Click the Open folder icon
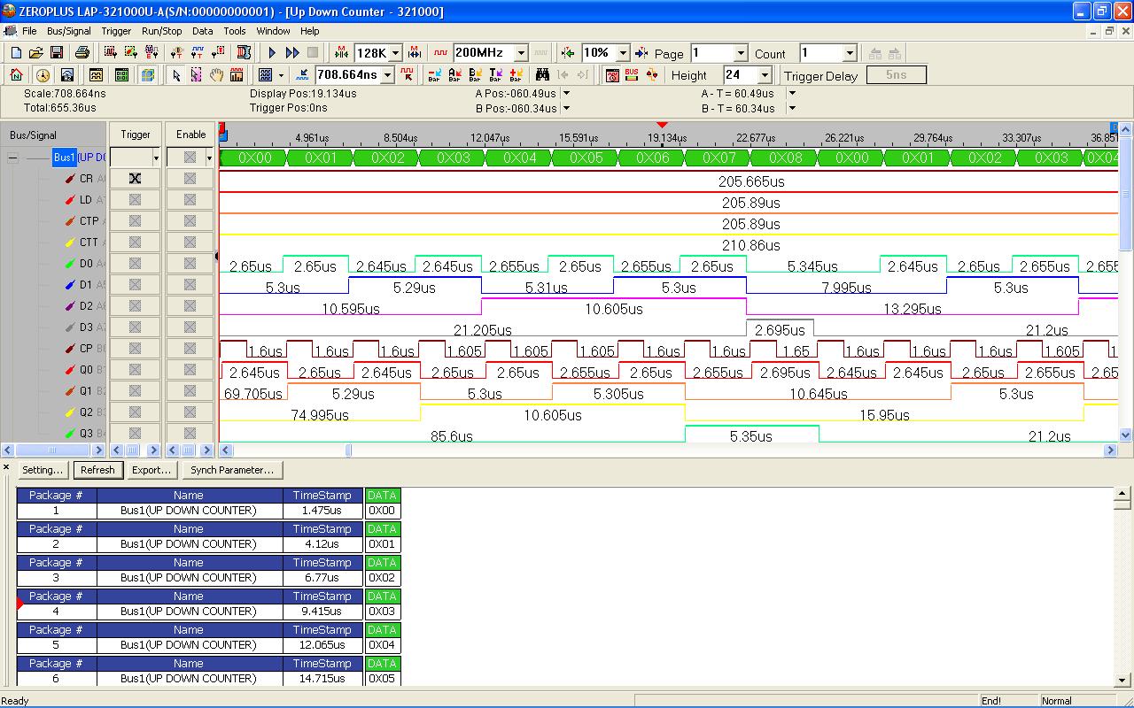1134x708 pixels. (36, 53)
